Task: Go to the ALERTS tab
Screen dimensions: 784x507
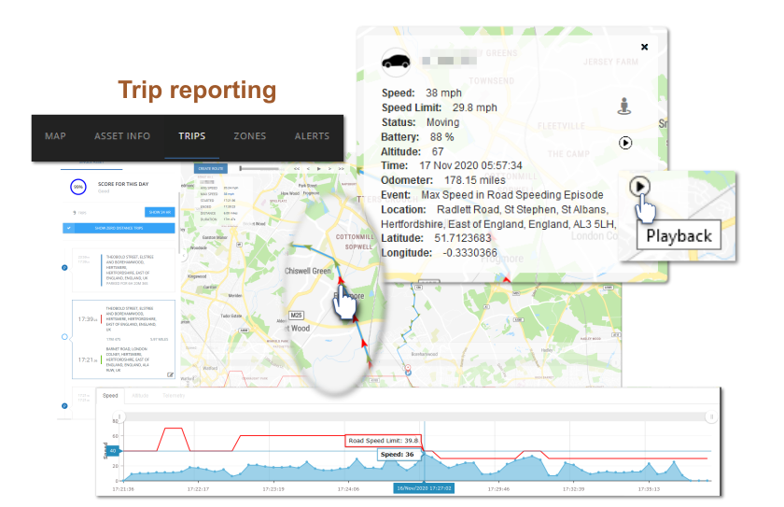Action: 312,136
